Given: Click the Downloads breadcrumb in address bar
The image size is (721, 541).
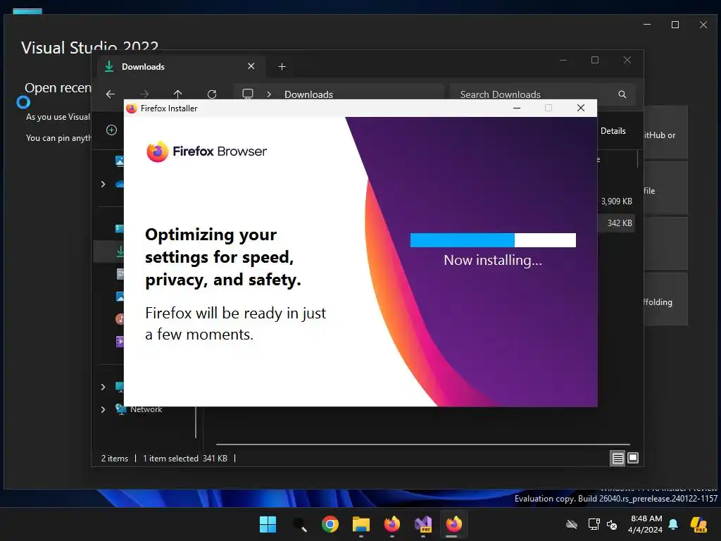Looking at the screenshot, I should [308, 94].
